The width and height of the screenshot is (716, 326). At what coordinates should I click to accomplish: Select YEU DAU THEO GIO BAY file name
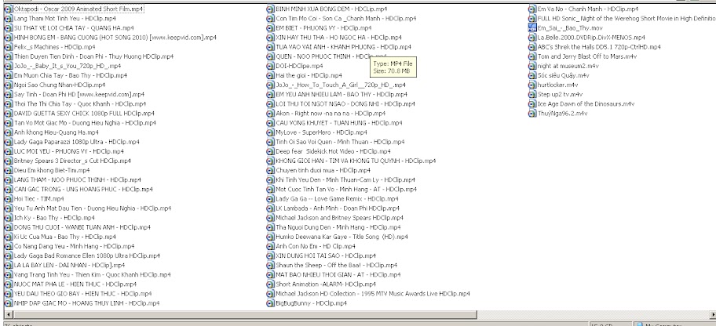click(x=82, y=293)
